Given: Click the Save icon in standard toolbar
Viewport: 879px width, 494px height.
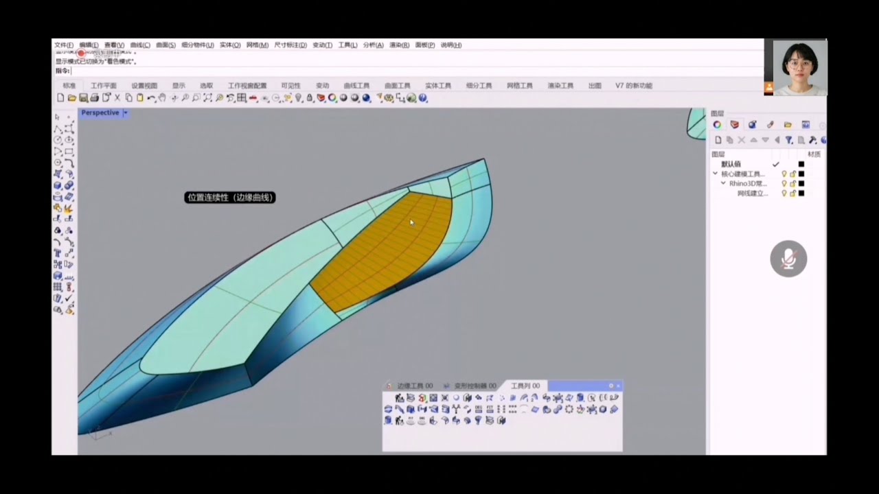Looking at the screenshot, I should [x=83, y=98].
